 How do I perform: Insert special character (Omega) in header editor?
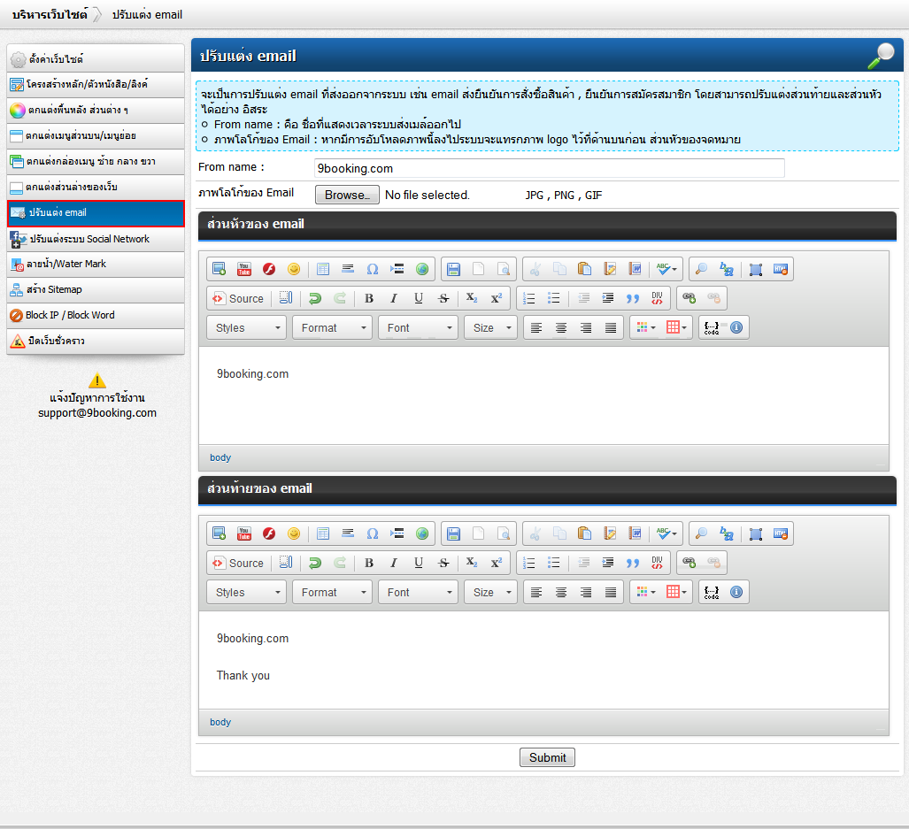coord(372,269)
